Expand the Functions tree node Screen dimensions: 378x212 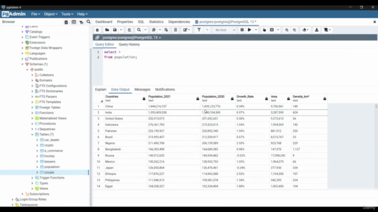click(32, 112)
